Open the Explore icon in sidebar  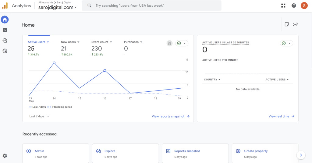coord(5,40)
